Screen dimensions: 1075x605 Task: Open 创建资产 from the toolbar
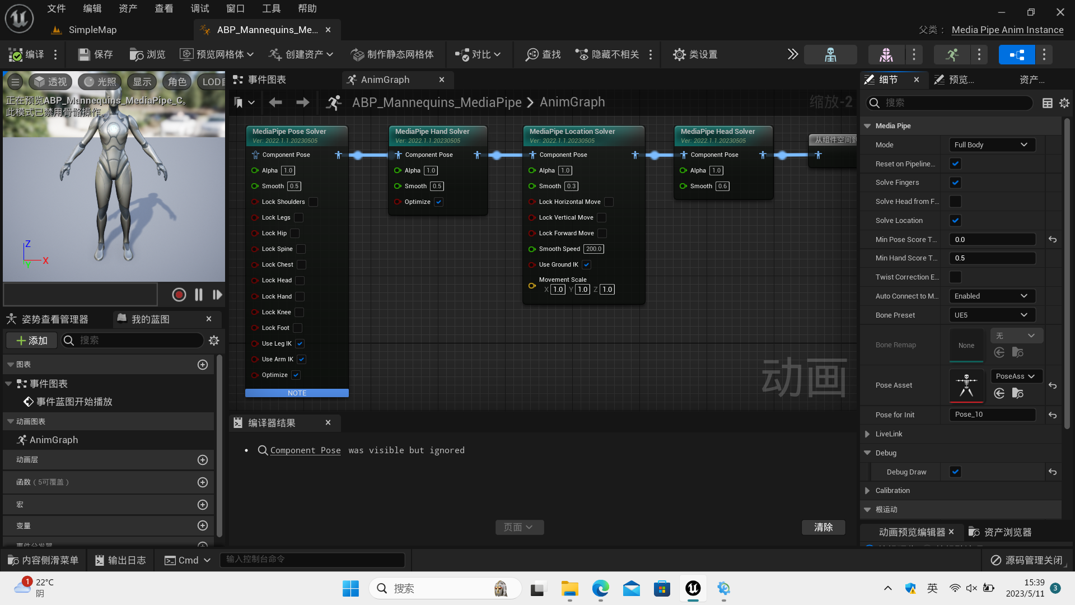pyautogui.click(x=300, y=54)
